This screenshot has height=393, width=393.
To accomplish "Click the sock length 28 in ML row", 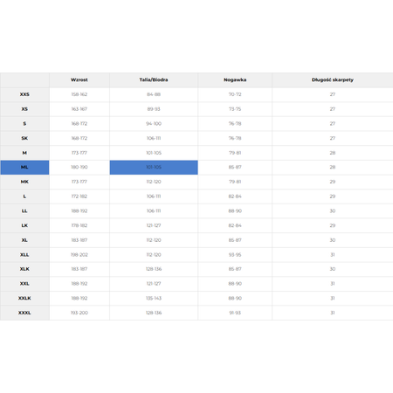I will coord(333,167).
